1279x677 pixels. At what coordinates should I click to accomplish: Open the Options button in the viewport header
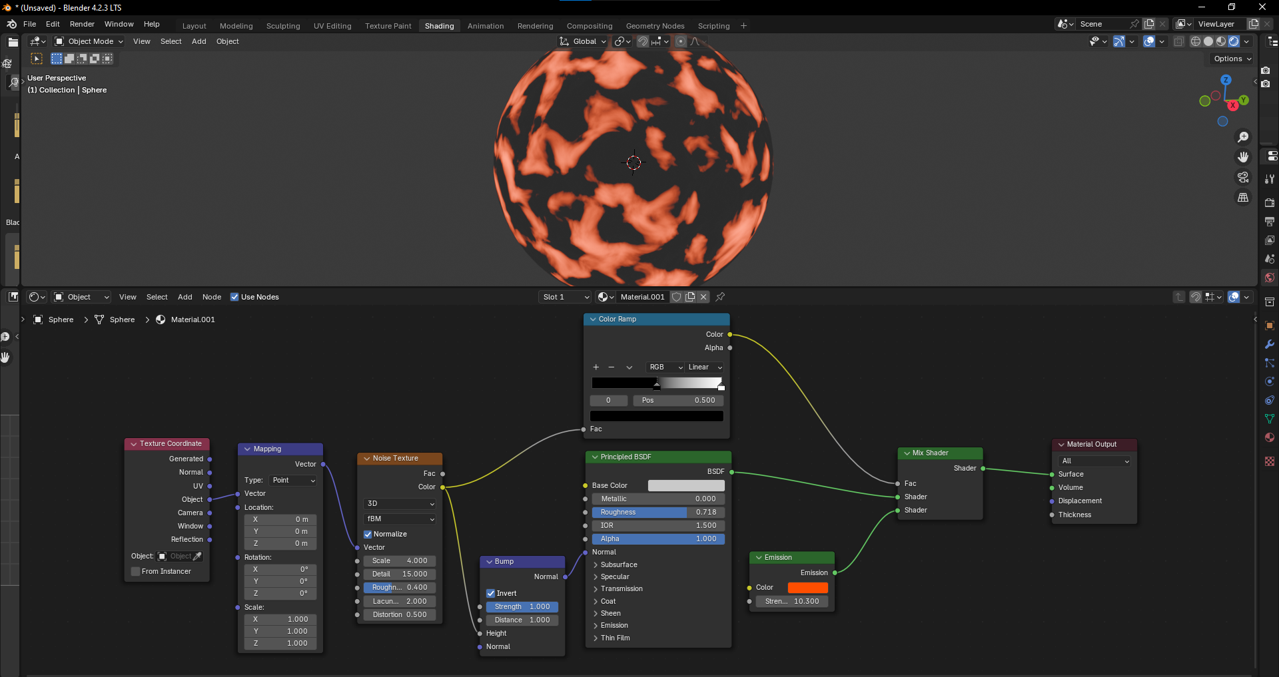click(1230, 59)
